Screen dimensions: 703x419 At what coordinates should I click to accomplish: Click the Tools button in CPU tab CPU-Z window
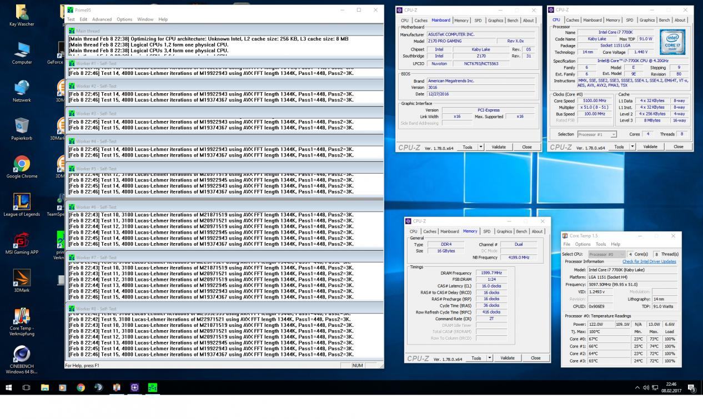(619, 147)
